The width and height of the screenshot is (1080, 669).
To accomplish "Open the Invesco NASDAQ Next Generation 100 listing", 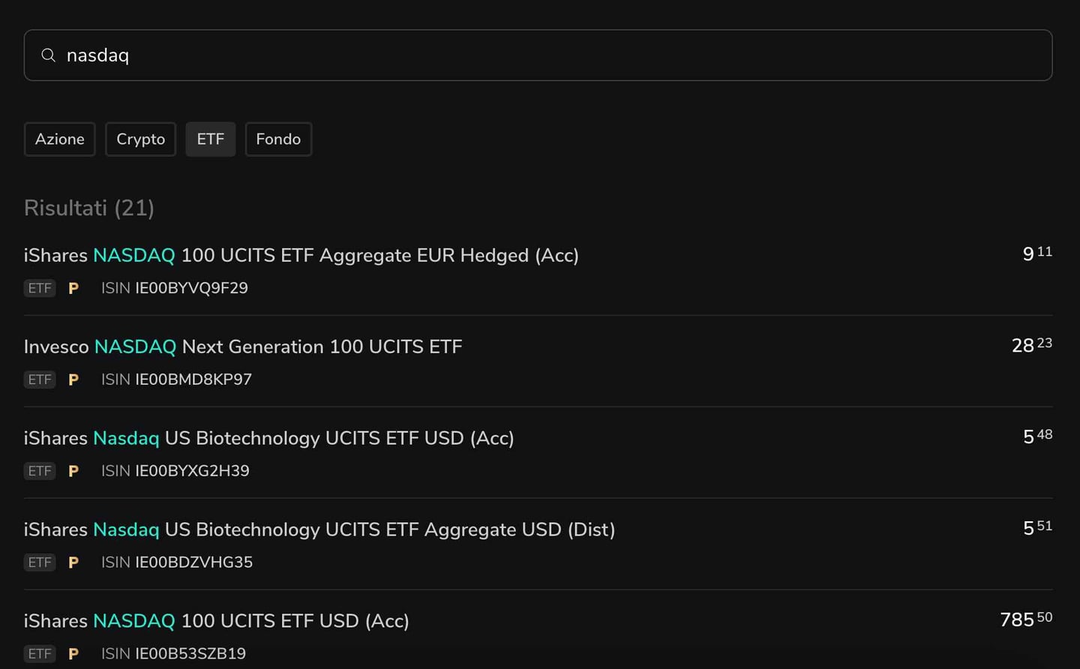I will pos(242,346).
